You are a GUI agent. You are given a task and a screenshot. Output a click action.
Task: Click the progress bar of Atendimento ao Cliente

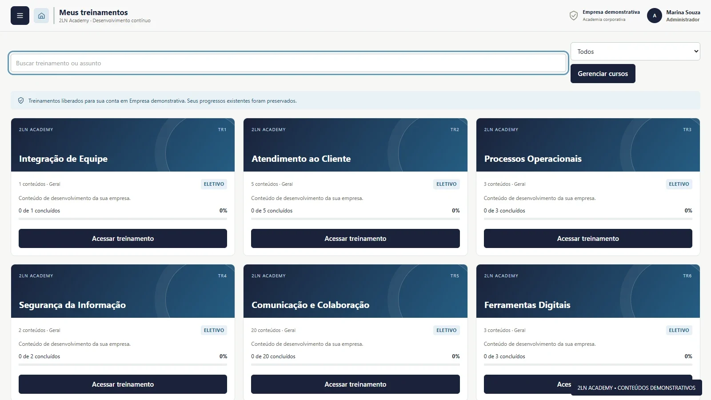coord(355,219)
